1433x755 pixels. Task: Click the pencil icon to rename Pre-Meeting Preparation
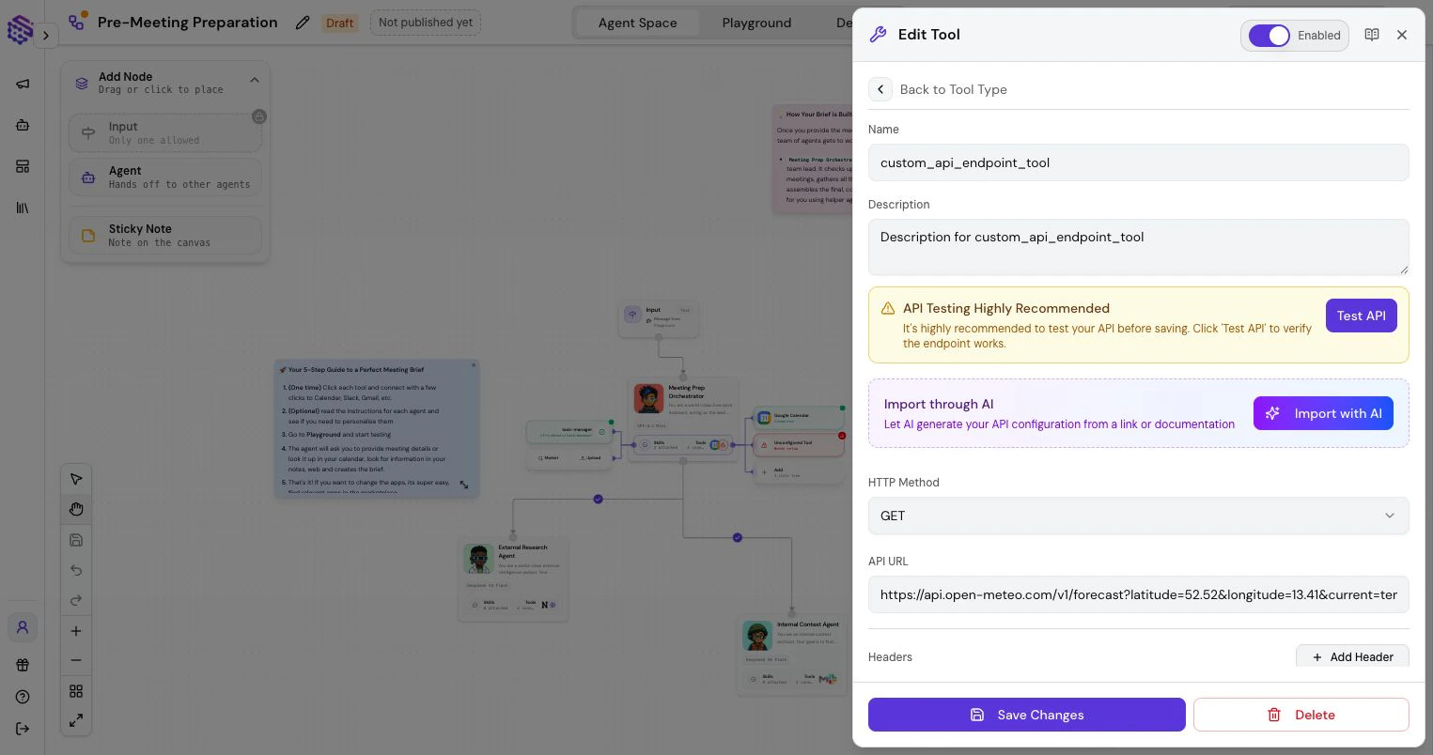pos(302,23)
